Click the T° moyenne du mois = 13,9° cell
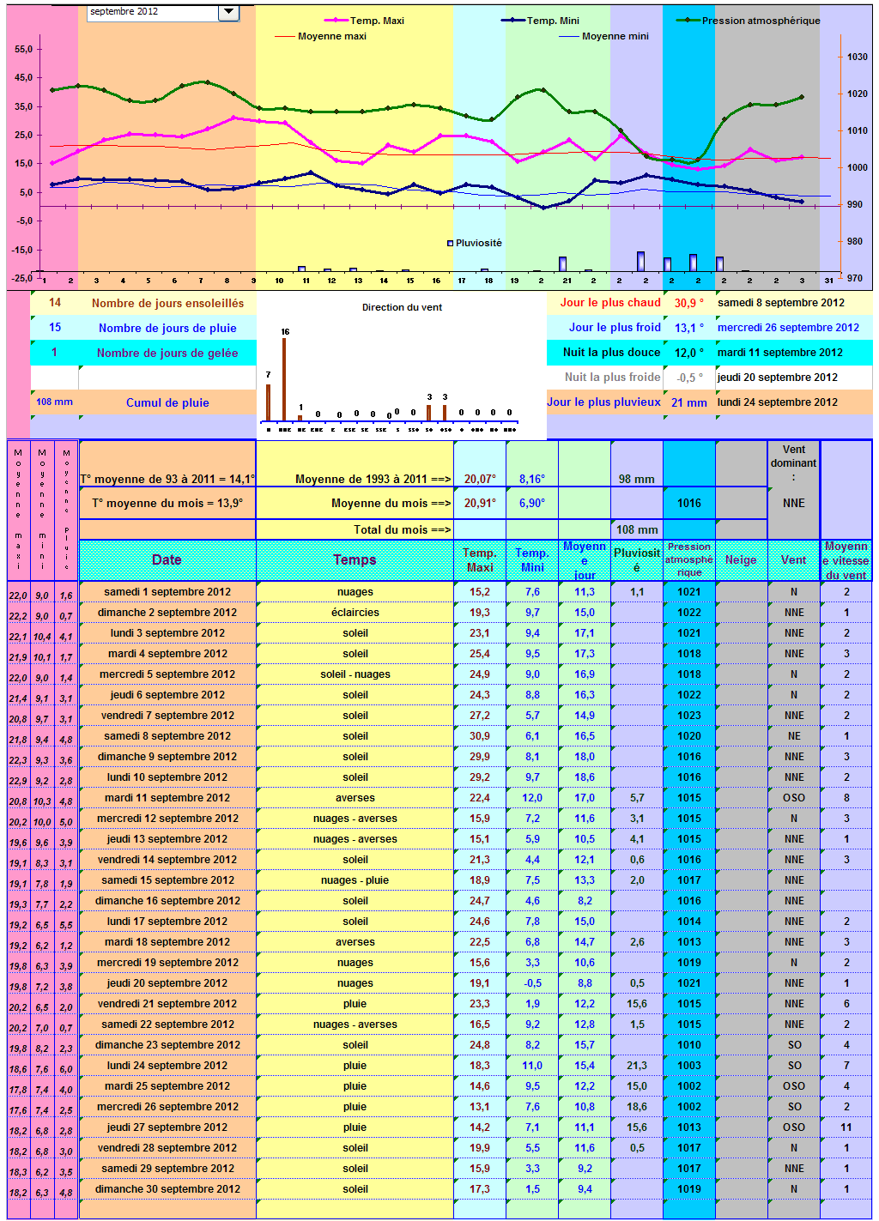879x1221 pixels. click(167, 503)
